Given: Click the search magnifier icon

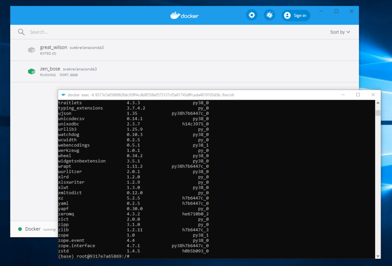Looking at the screenshot, I should click(x=21, y=32).
